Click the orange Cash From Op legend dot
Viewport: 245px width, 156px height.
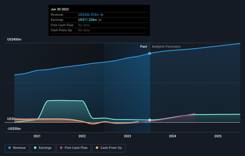tap(97, 148)
